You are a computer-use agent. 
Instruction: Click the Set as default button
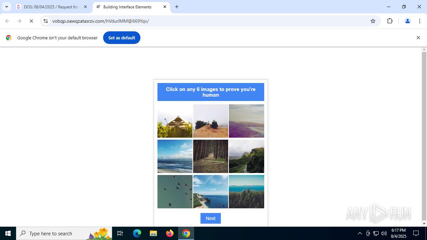(x=122, y=38)
